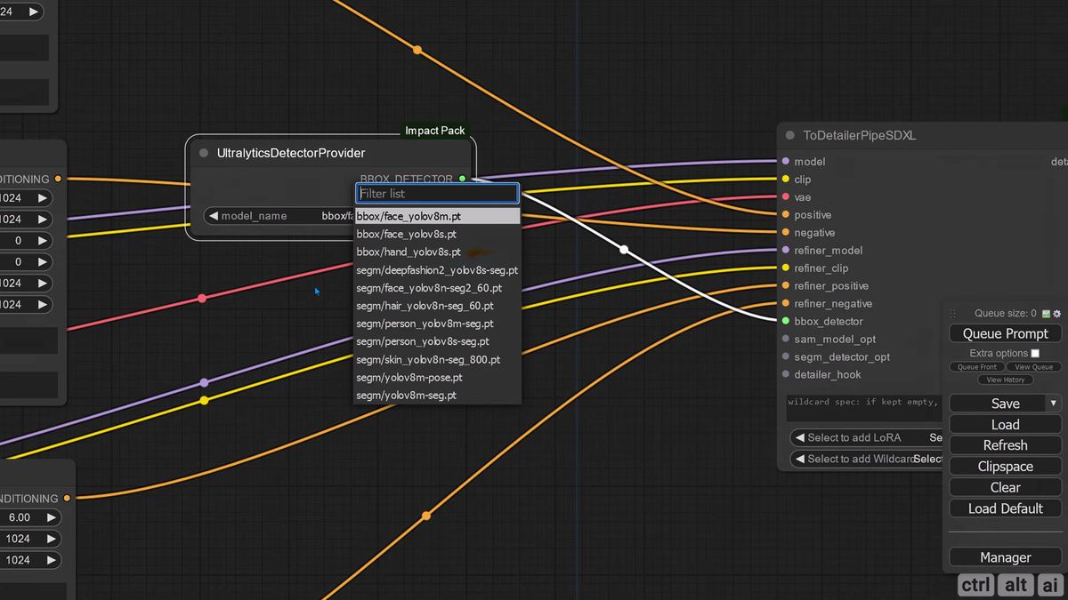The height and width of the screenshot is (600, 1068).
Task: Choose segm/hair_yolov8n-seg_60.pt from the list
Action: 437,306
